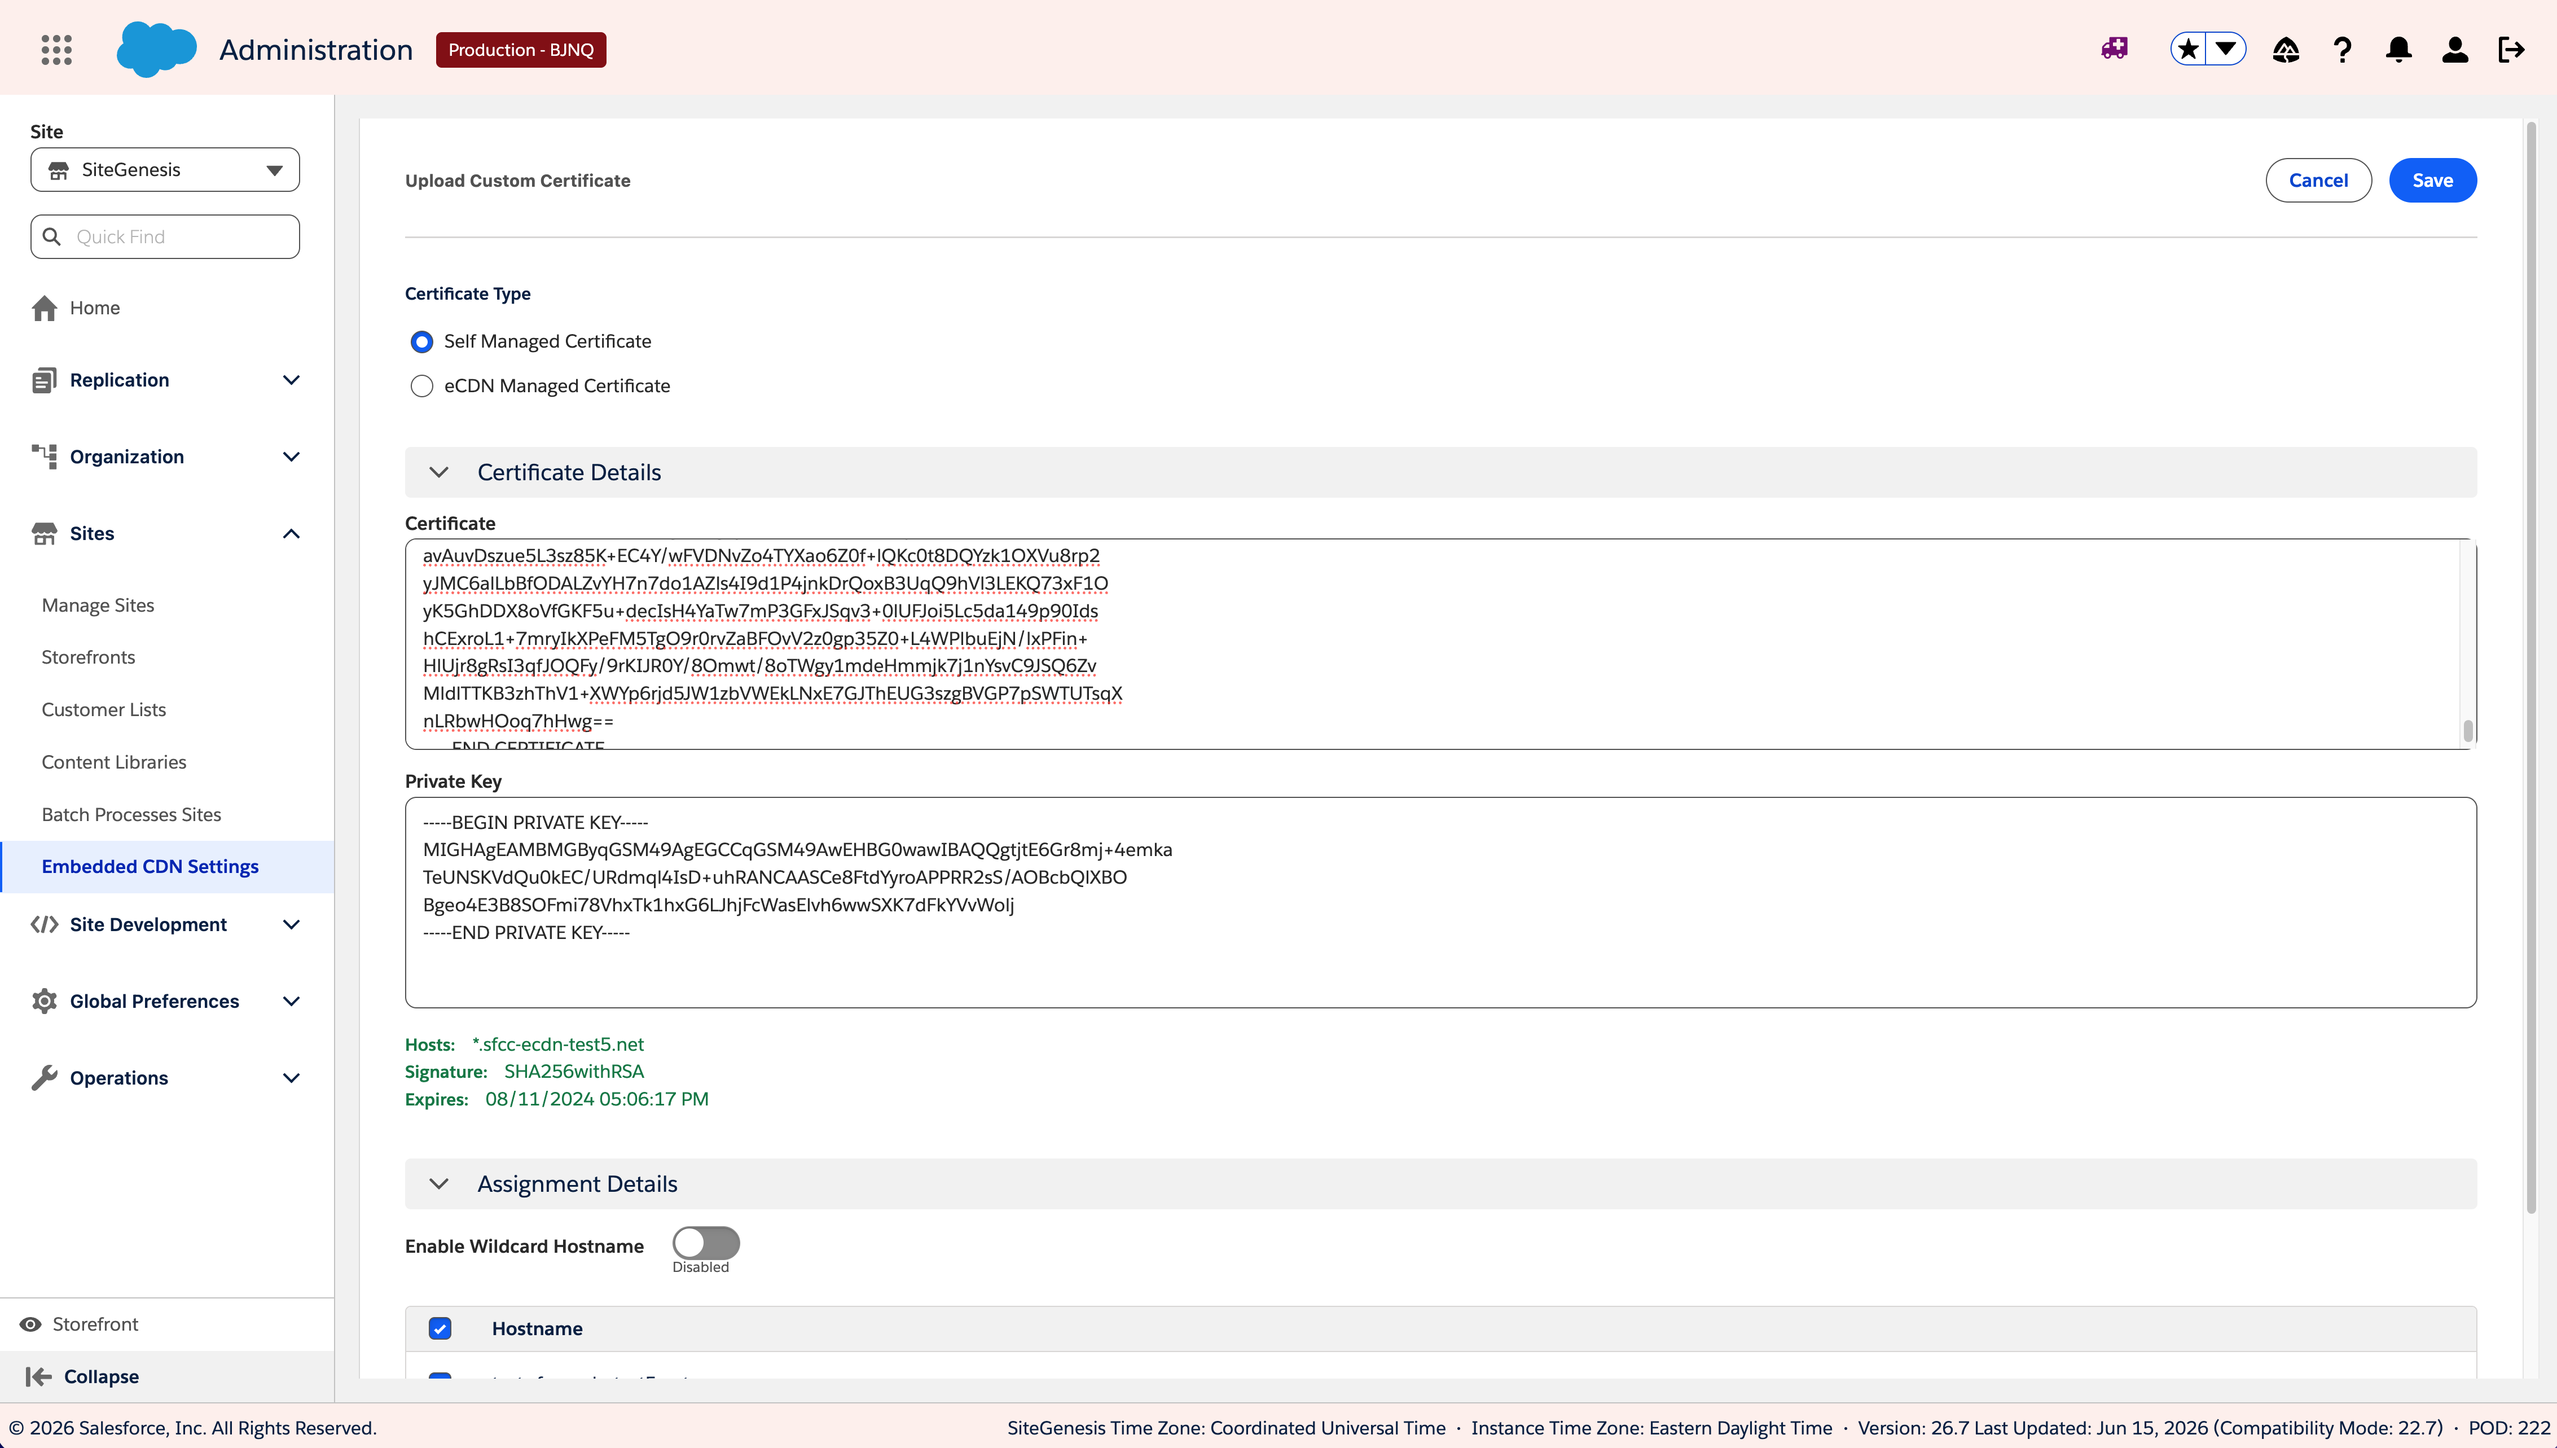This screenshot has width=2557, height=1448.
Task: Open notifications bell icon
Action: [x=2399, y=50]
